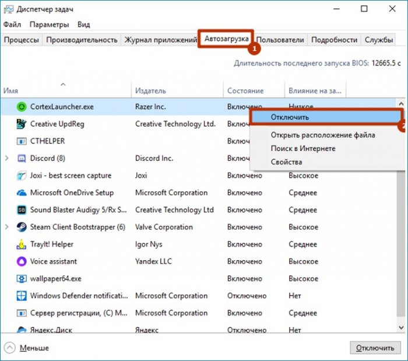
Task: Click the Windows Defender notification icon
Action: coord(22,296)
